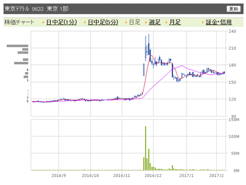This screenshot has width=246, height=185.
Task: Click the 2016/12 date axis label
Action: [153, 175]
